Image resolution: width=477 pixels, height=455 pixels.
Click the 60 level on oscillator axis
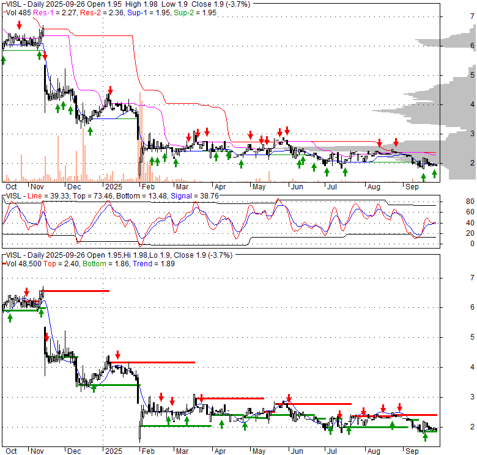470,212
